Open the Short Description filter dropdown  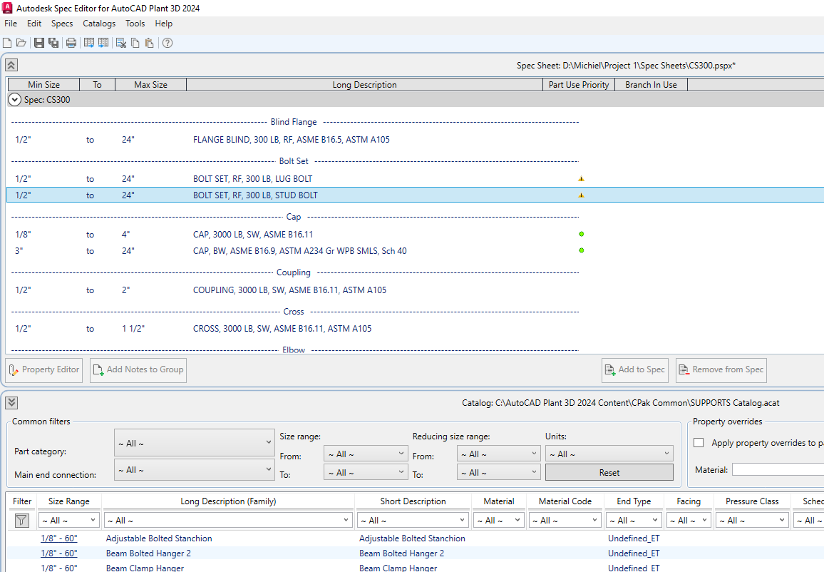pos(413,521)
